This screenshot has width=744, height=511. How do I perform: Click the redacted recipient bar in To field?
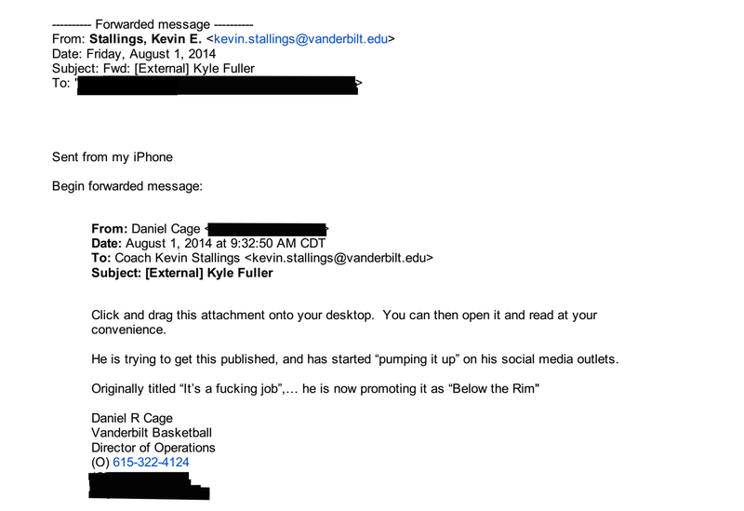[x=218, y=85]
